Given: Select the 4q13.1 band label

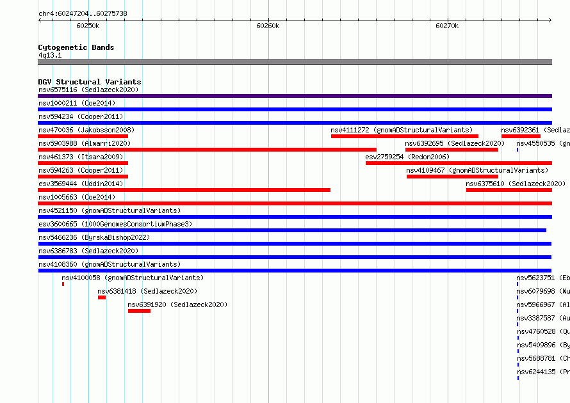Looking at the screenshot, I should tap(50, 55).
